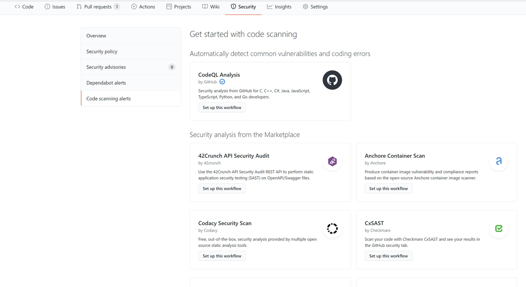
Task: Set up the Codacy Security Scan workflow
Action: (x=222, y=256)
